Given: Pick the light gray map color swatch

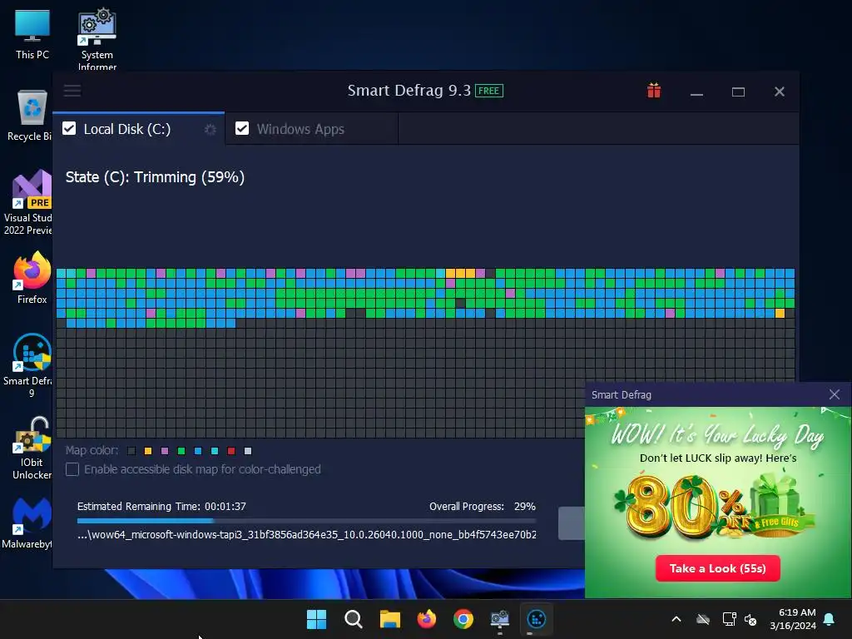Looking at the screenshot, I should 248,451.
